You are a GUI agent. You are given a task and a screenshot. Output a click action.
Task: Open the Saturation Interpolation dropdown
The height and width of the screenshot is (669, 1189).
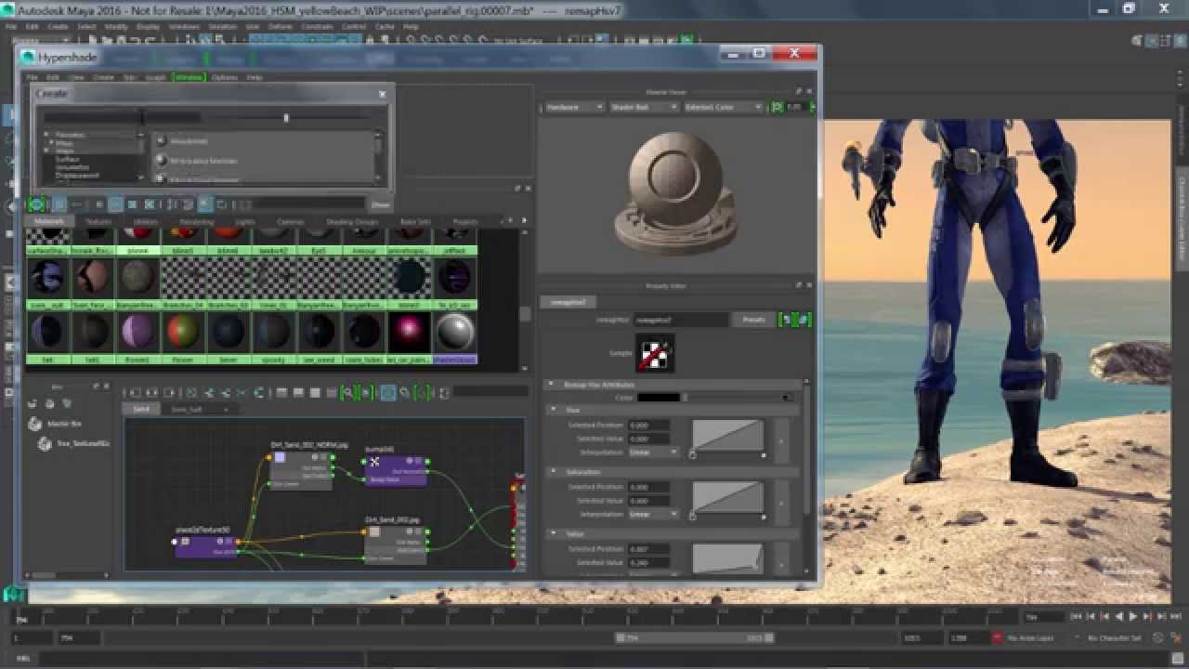(x=654, y=514)
